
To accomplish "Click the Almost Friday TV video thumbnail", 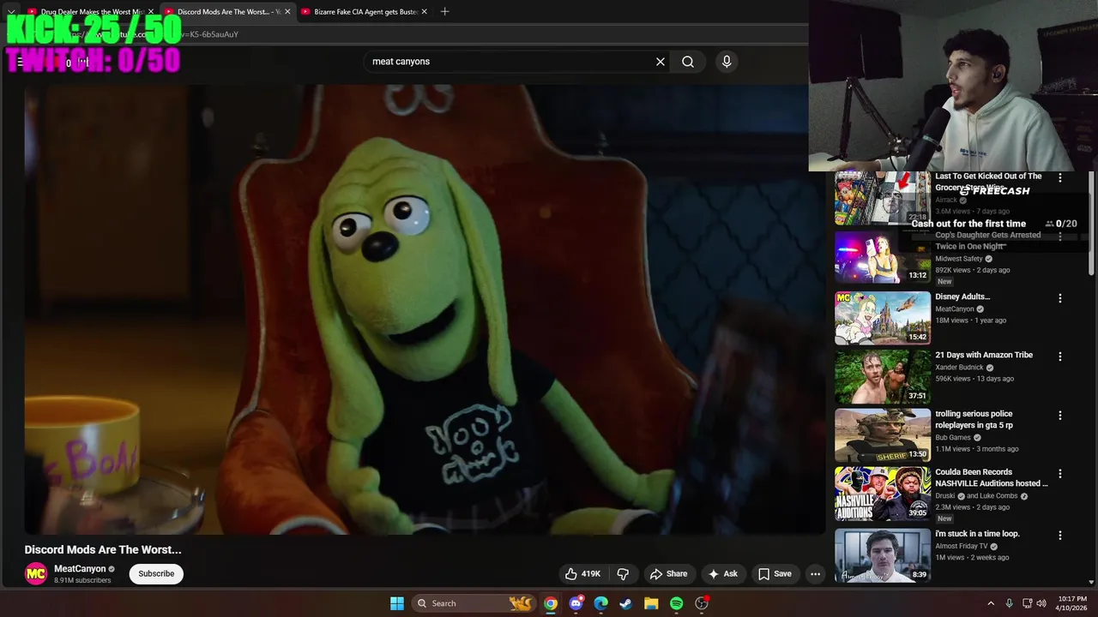I will coord(883,555).
